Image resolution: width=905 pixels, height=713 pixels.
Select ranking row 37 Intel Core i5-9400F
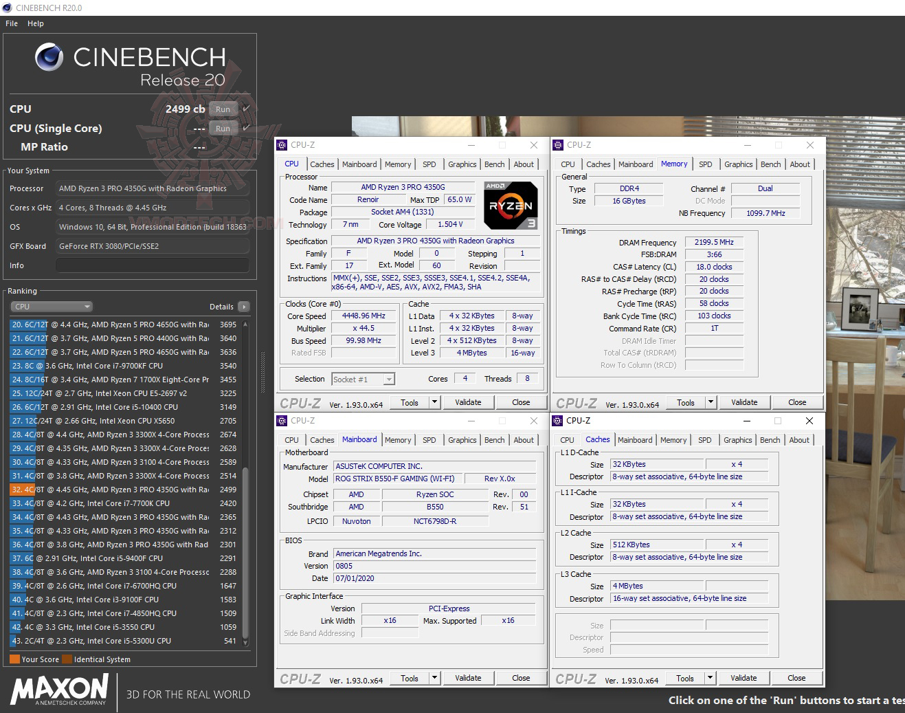(x=124, y=558)
